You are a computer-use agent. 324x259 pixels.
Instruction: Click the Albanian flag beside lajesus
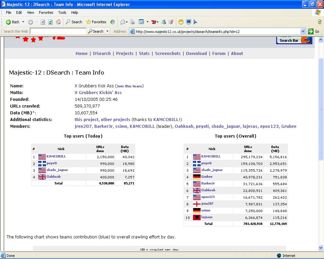pyautogui.click(x=196, y=217)
